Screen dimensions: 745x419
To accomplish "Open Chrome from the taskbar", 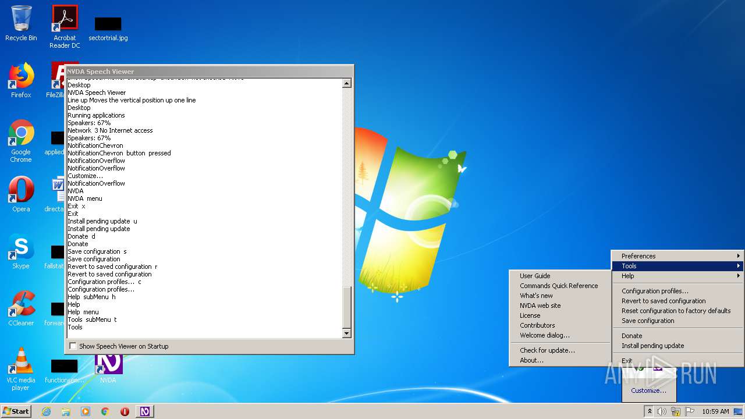I will coord(105,411).
